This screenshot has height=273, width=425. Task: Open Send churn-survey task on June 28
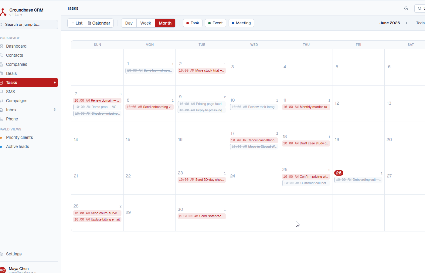[x=97, y=213]
